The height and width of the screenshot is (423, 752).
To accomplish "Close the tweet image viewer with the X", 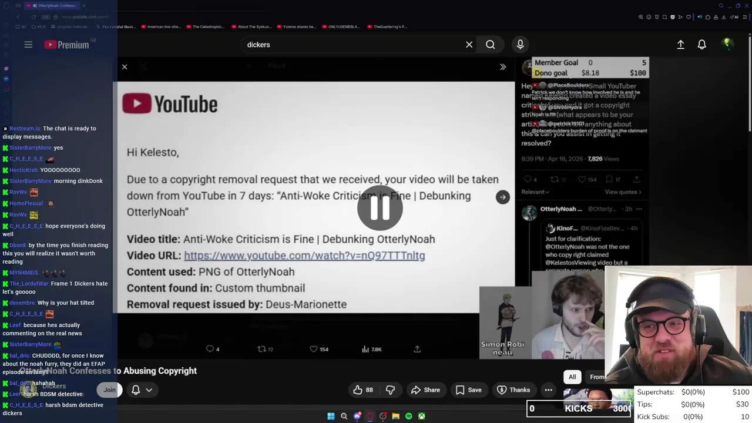I will 125,67.
